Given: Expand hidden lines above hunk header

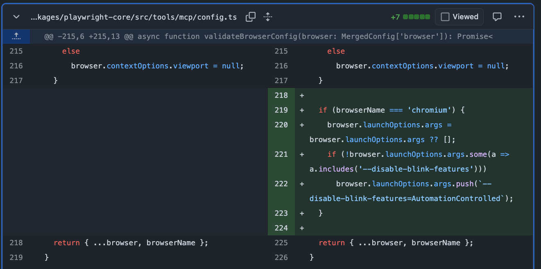Looking at the screenshot, I should (x=16, y=36).
